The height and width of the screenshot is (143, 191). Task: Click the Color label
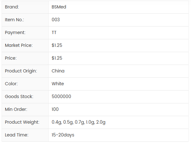12,84
